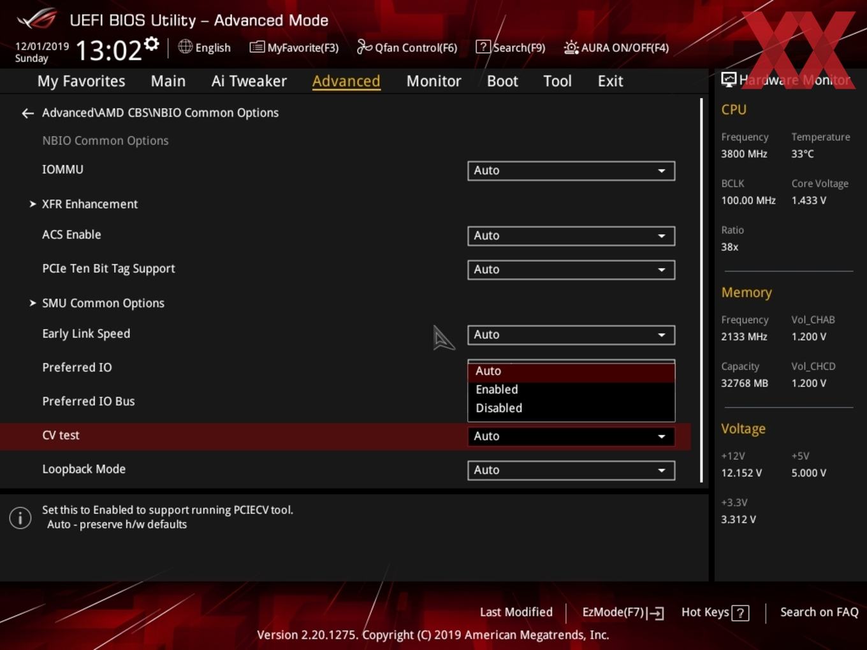Open the Qfan Control fan icon

[364, 47]
